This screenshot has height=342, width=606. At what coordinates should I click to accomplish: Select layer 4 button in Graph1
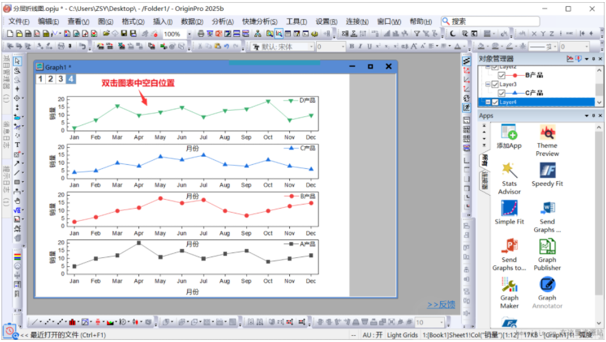71,79
